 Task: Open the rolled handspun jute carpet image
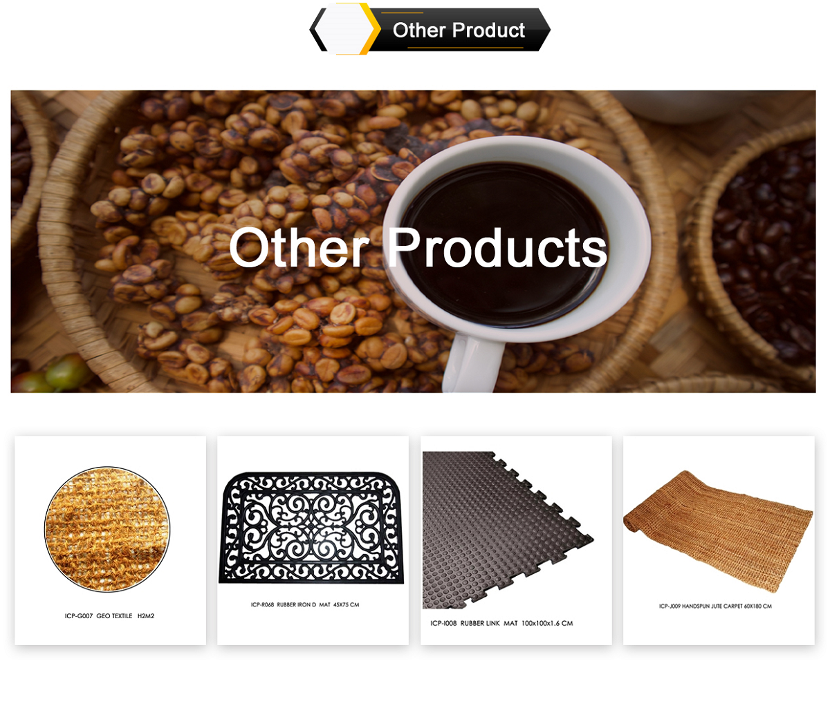(718, 531)
